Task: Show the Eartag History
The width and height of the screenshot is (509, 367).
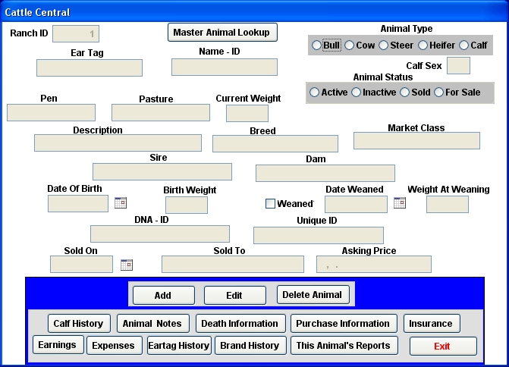Action: coord(179,346)
